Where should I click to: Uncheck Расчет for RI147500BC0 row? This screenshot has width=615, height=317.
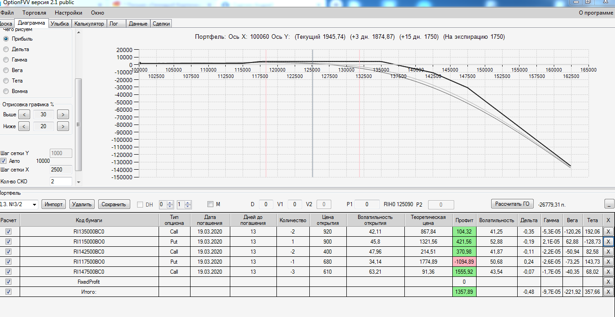[9, 272]
